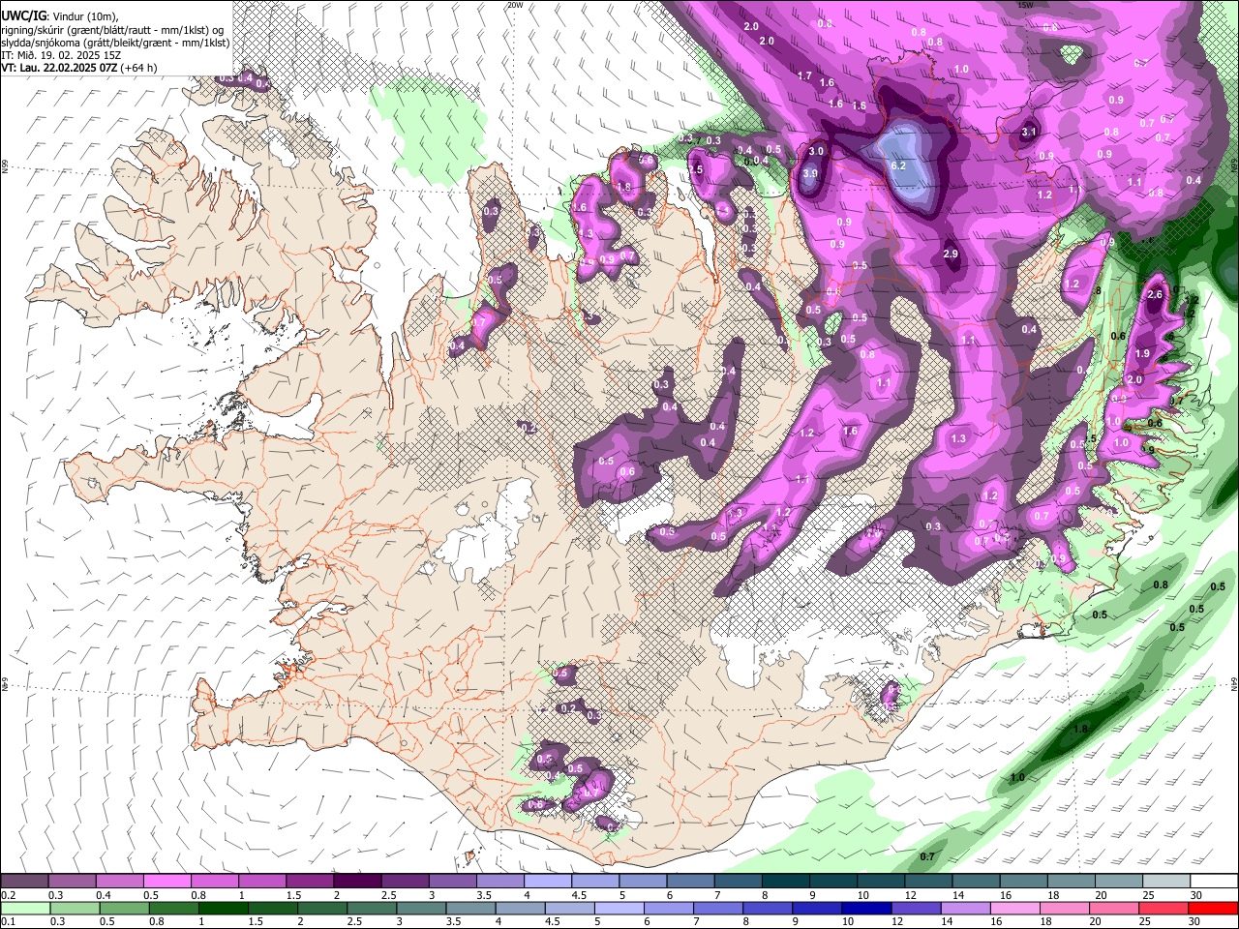Click white swatch after 30 in upper legend row

pyautogui.click(x=1215, y=881)
